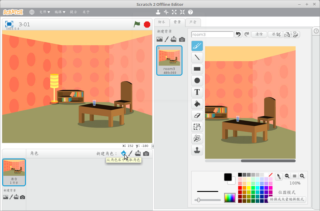
Task: Activate the Shrink sprite tool
Action: pos(182,12)
